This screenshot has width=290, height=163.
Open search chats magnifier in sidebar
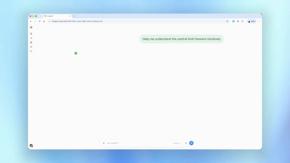tap(31, 38)
